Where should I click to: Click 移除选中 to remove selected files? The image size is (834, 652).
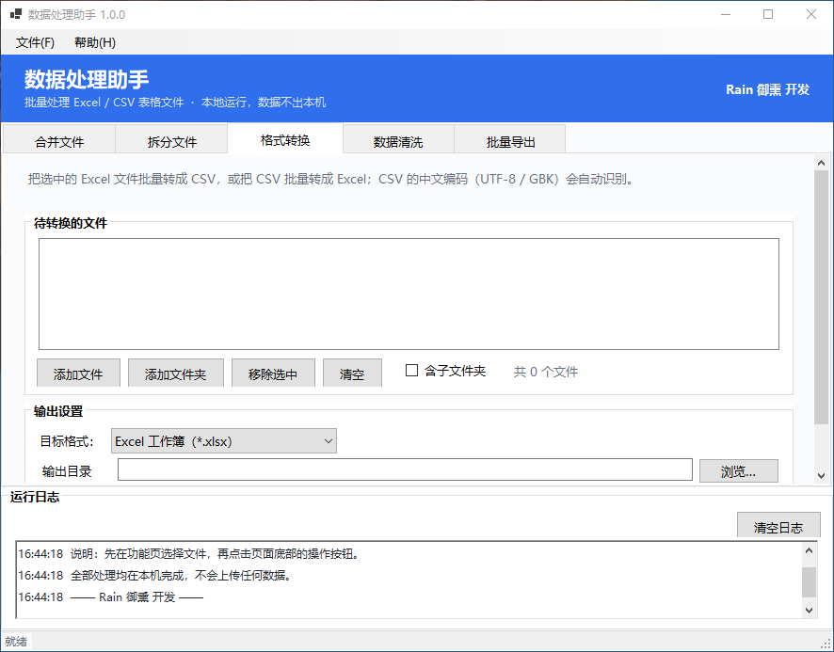pyautogui.click(x=273, y=374)
